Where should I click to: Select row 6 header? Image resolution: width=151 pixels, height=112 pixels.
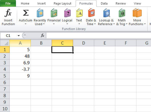(x=5, y=82)
